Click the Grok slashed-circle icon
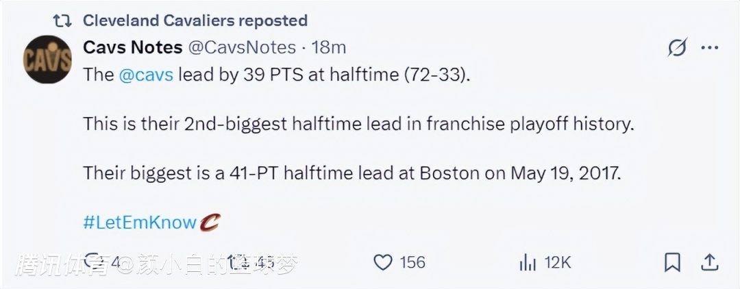The image size is (740, 289). (677, 47)
